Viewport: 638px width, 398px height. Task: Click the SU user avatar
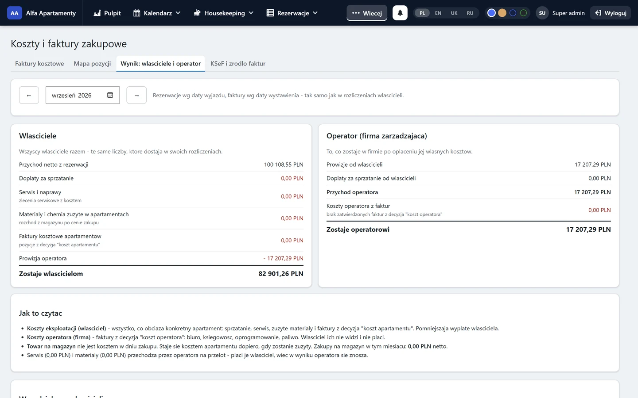pyautogui.click(x=542, y=13)
